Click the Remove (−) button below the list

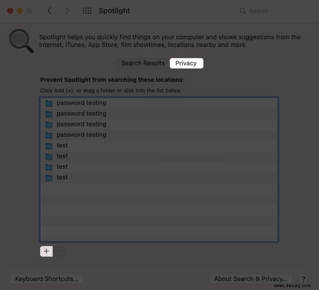59,251
